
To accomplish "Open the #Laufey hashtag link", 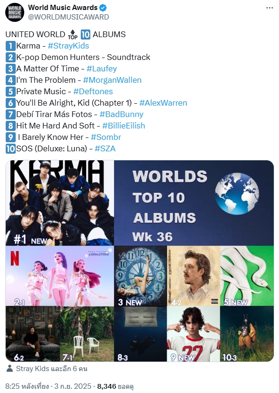I will [102, 69].
